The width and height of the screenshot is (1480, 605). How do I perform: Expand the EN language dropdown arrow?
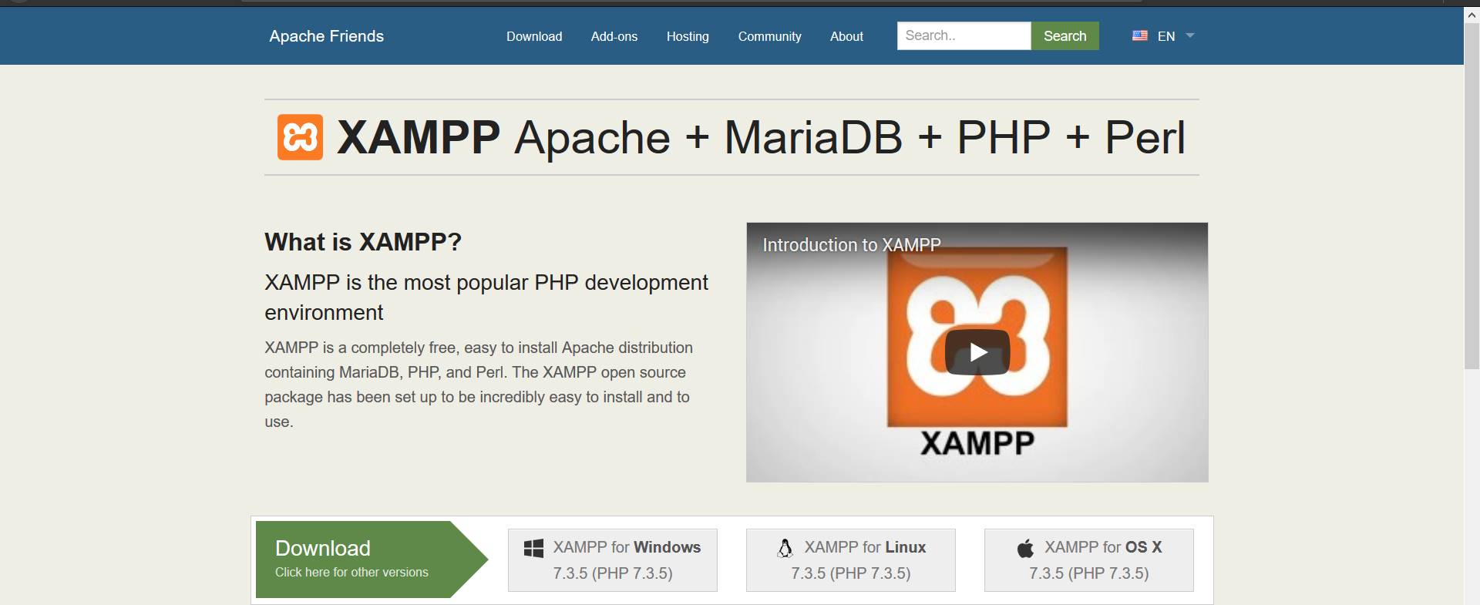pyautogui.click(x=1189, y=35)
